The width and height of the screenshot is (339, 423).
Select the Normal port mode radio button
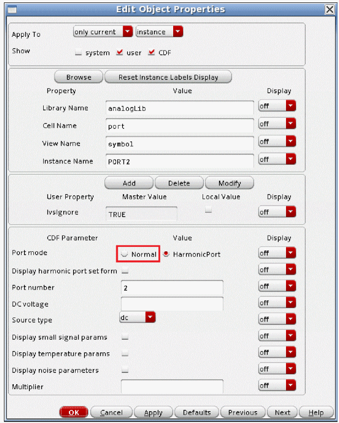tap(124, 254)
